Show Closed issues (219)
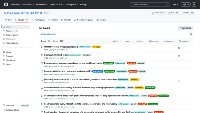200x113 pixels. (58, 41)
